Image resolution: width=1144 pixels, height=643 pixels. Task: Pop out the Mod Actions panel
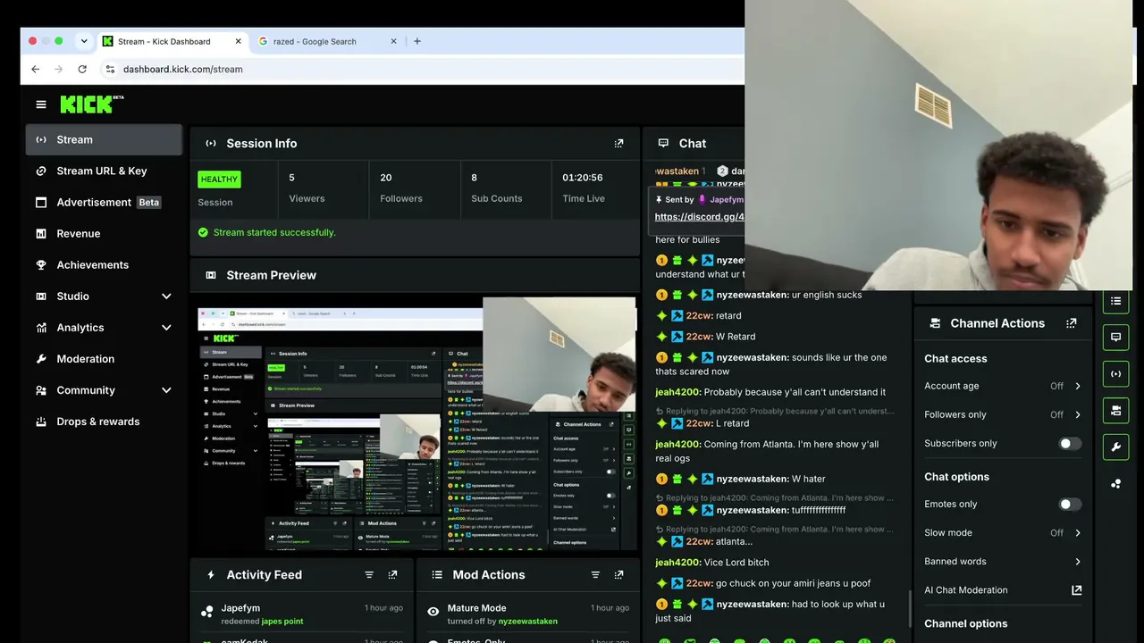pos(618,575)
